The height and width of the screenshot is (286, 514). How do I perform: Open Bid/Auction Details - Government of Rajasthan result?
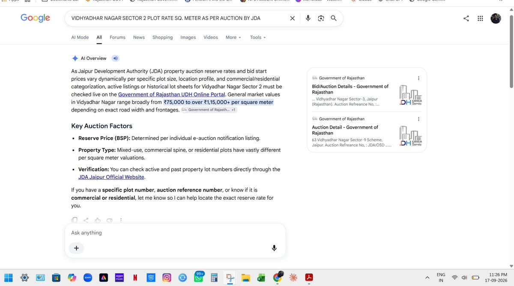pyautogui.click(x=350, y=89)
